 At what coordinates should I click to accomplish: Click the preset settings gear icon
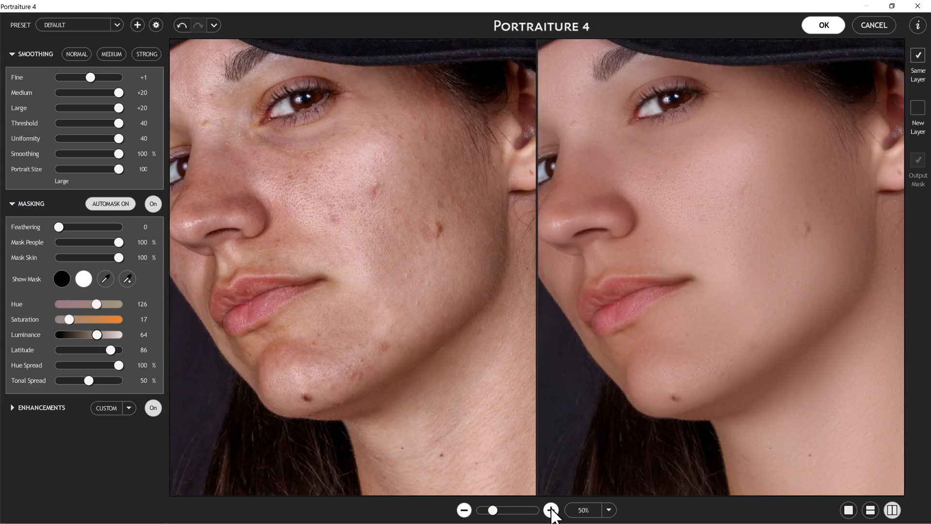point(156,25)
